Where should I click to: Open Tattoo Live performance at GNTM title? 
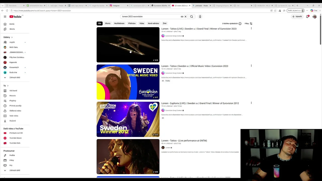[x=184, y=141]
